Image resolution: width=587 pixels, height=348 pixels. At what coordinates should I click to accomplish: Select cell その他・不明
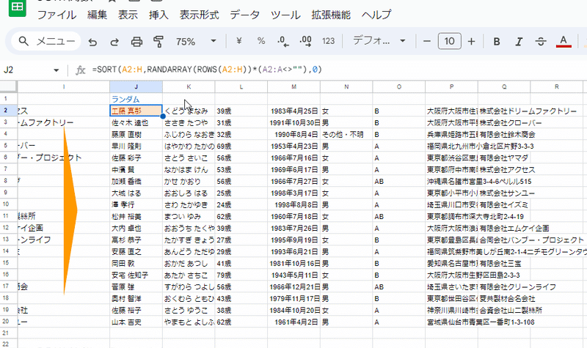pyautogui.click(x=346, y=134)
